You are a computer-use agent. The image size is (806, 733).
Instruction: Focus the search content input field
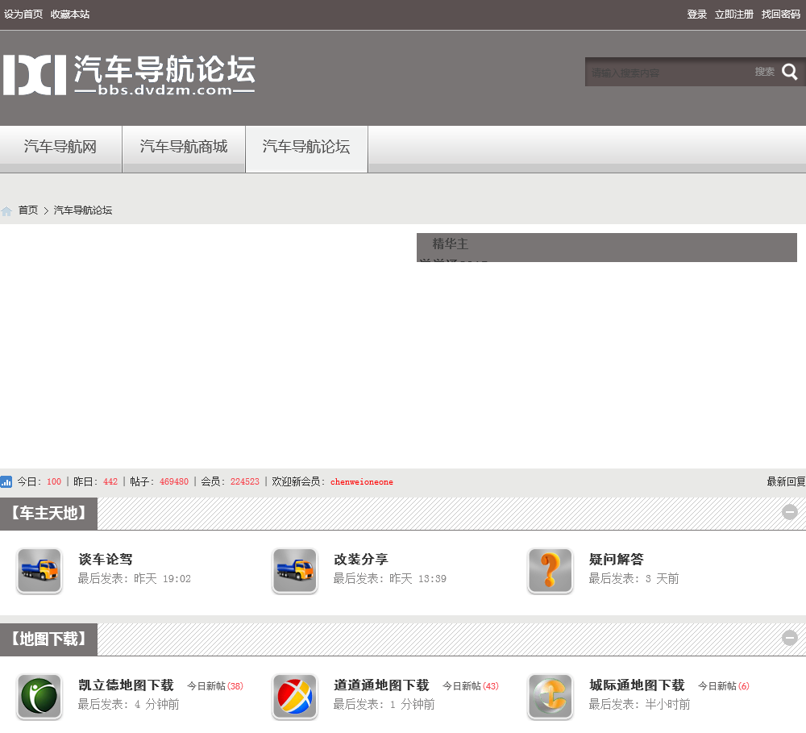(668, 72)
